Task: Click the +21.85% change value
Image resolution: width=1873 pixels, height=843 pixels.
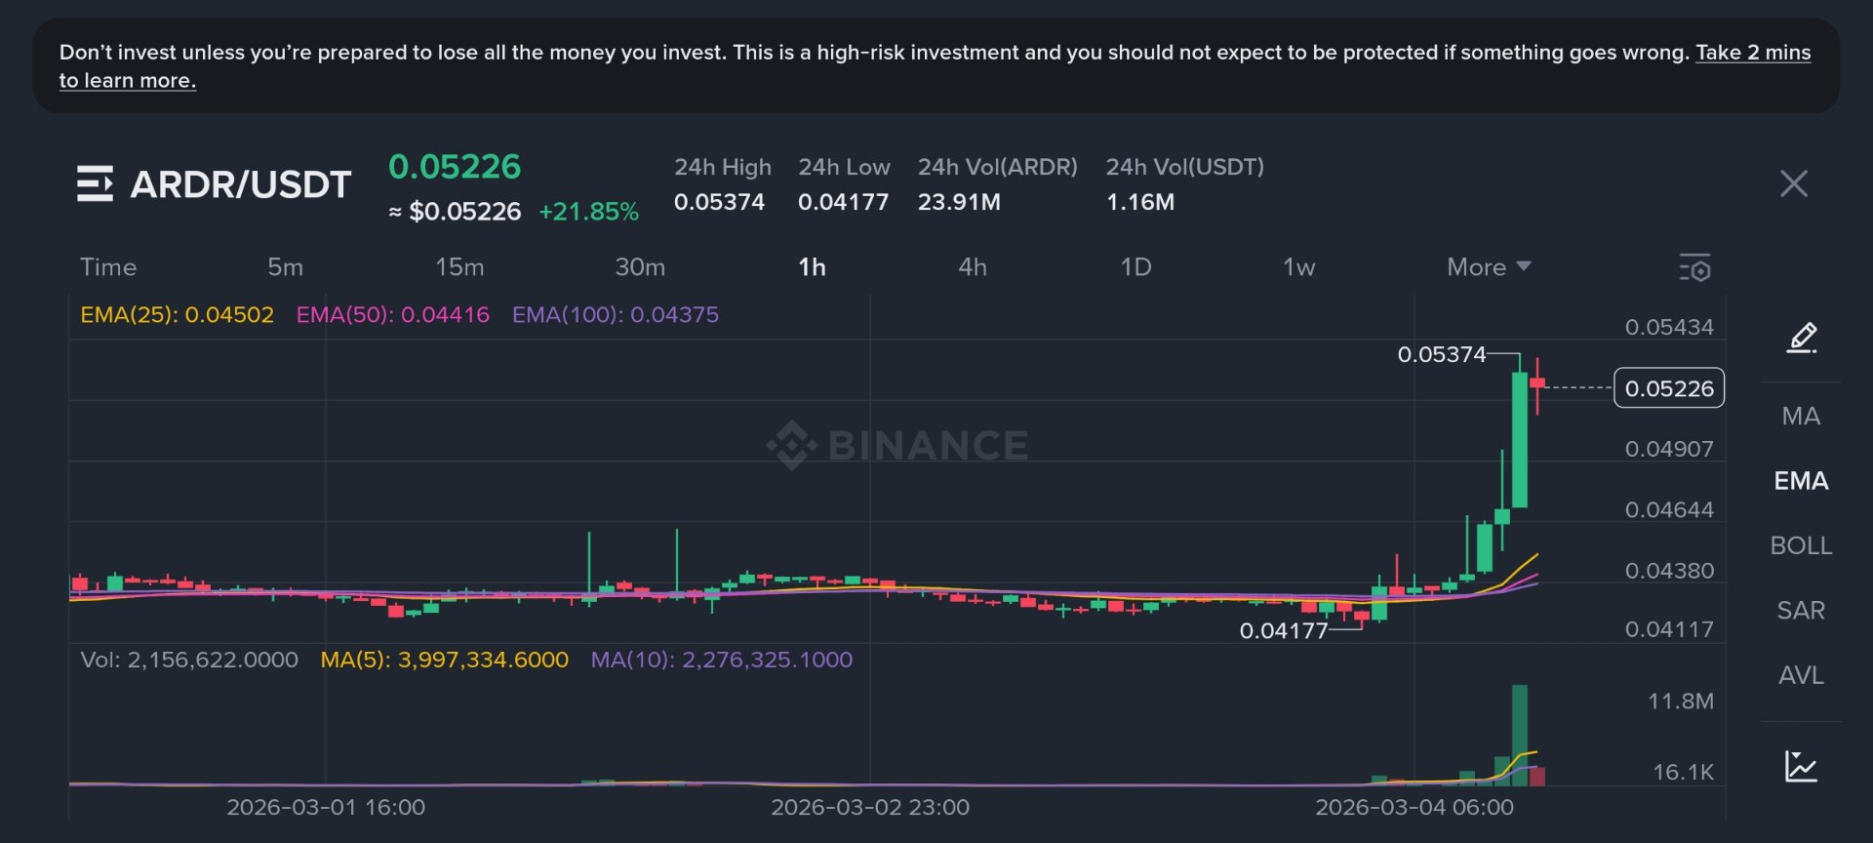Action: tap(588, 212)
